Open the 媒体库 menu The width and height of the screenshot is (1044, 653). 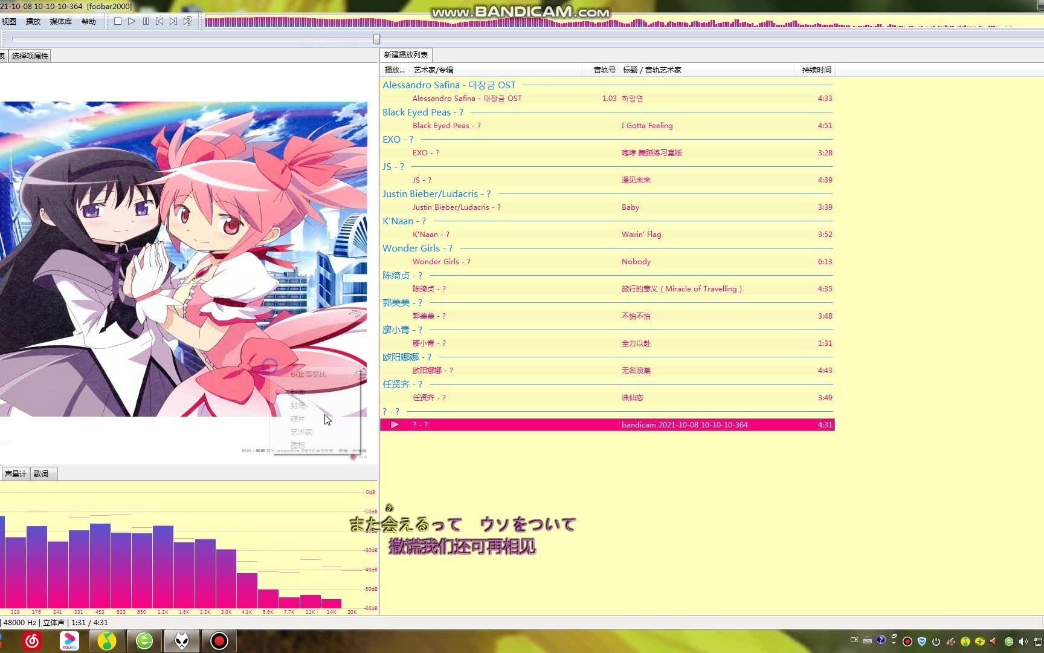pyautogui.click(x=60, y=22)
